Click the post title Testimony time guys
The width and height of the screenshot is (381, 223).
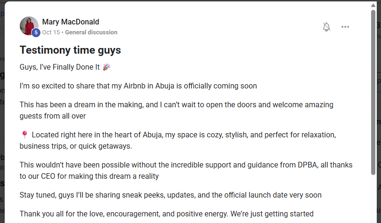[x=70, y=50]
